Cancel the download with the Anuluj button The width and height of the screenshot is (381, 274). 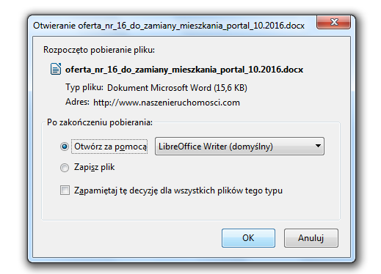tap(311, 238)
